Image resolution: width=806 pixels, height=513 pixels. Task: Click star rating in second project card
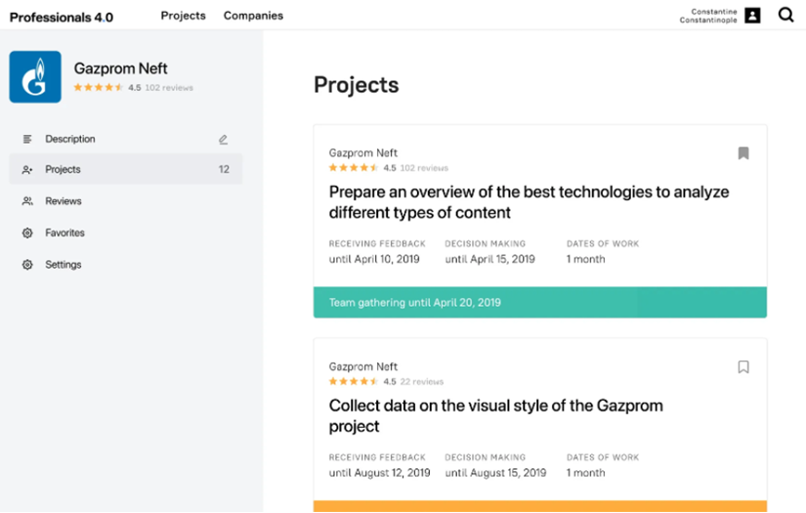(354, 381)
